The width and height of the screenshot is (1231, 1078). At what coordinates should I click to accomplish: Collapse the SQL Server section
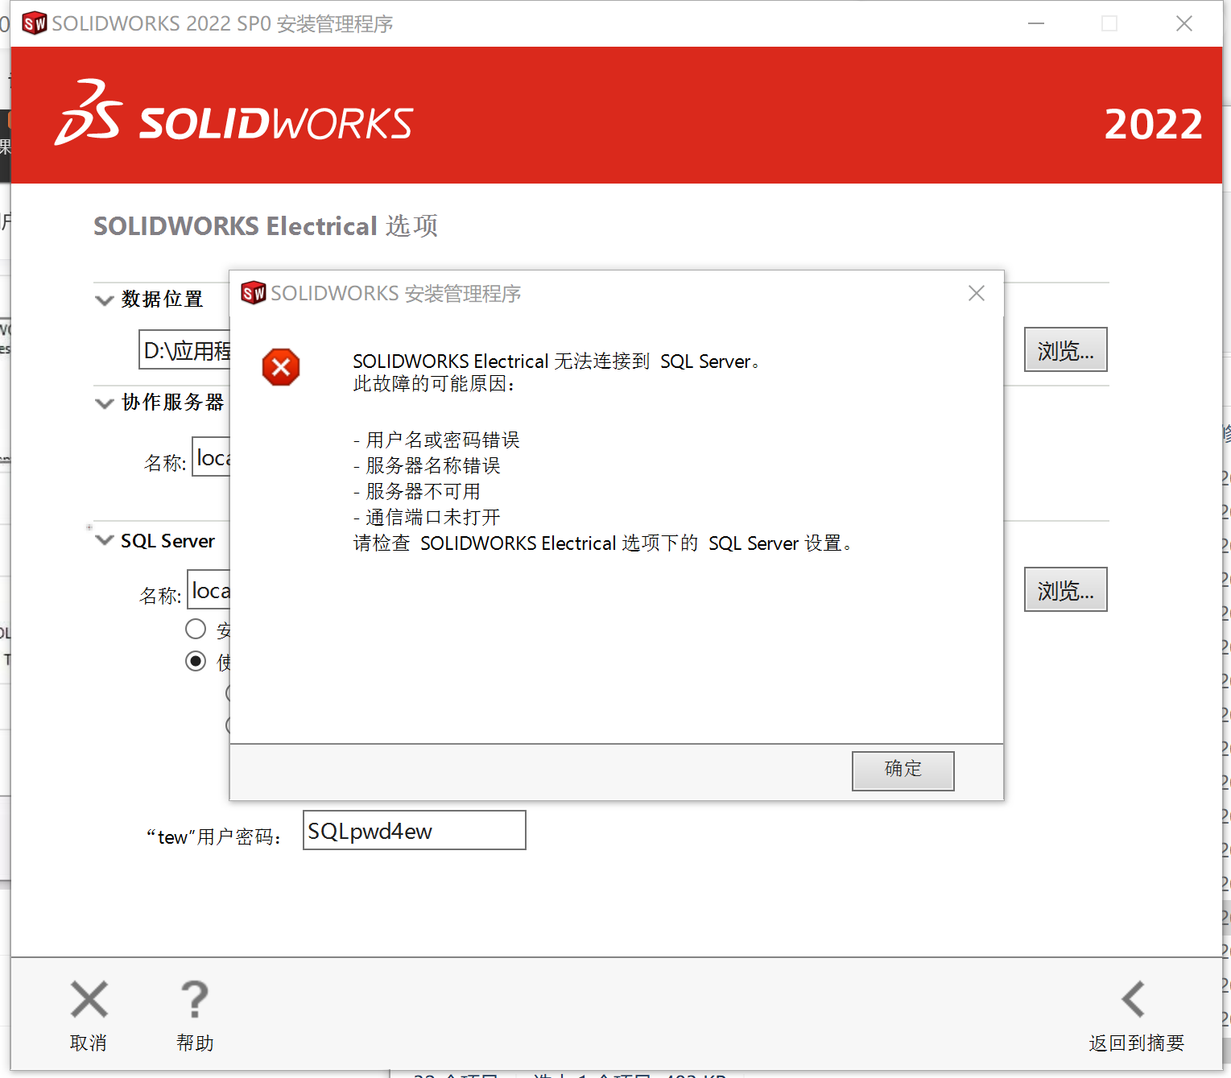pos(104,540)
